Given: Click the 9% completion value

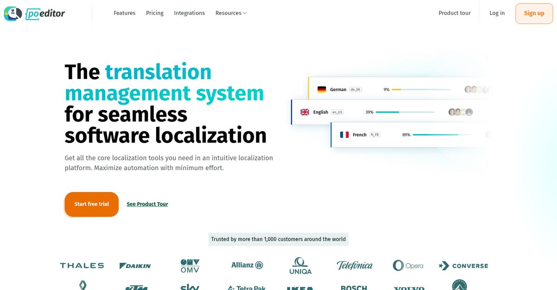Looking at the screenshot, I should pyautogui.click(x=386, y=90).
